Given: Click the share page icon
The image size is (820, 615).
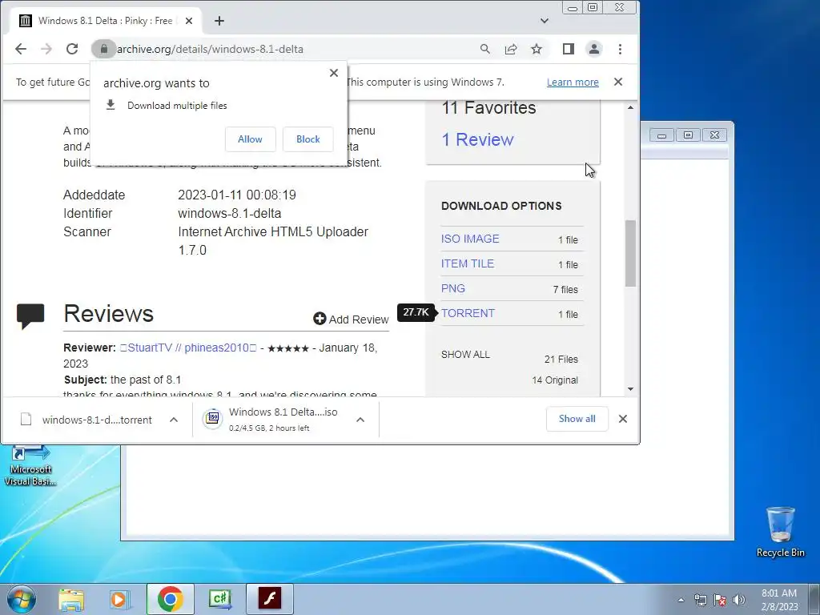Looking at the screenshot, I should tap(511, 49).
